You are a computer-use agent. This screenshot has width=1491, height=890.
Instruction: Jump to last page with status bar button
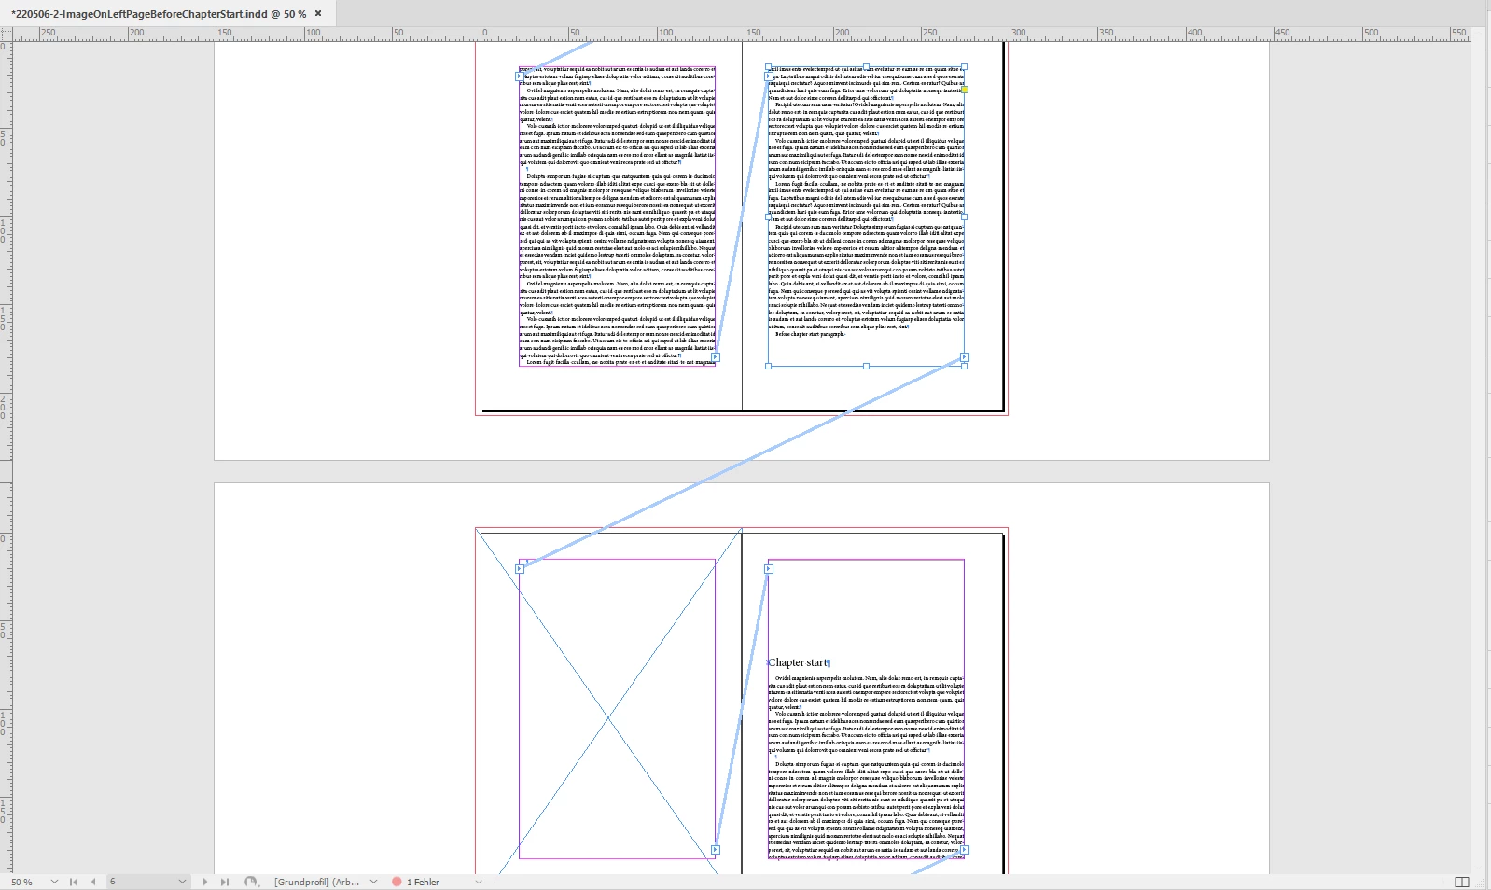[x=225, y=882]
